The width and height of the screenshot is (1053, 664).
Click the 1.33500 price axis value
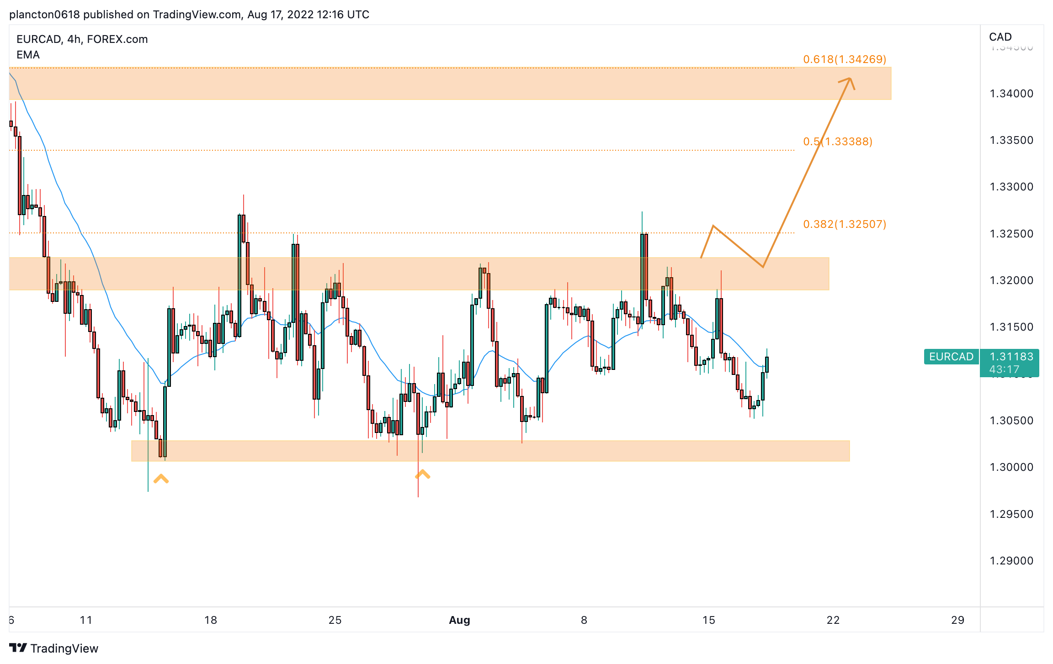click(1011, 140)
